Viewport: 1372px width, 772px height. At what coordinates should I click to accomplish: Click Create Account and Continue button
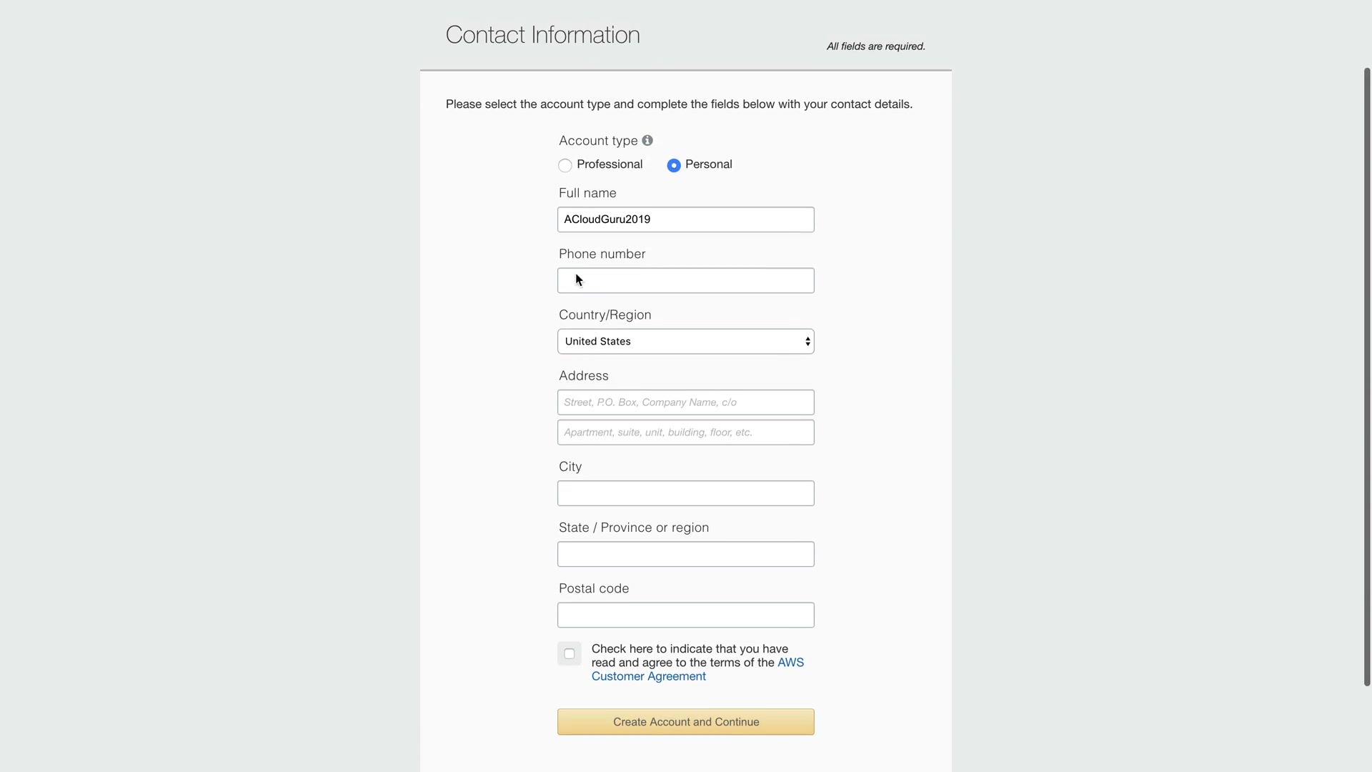pyautogui.click(x=685, y=722)
